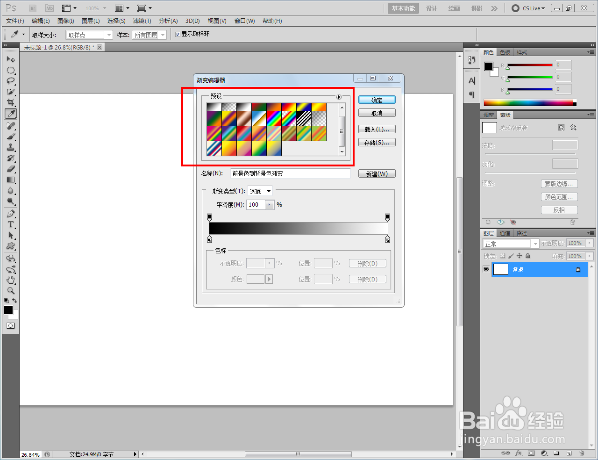The height and width of the screenshot is (460, 598).
Task: Select the Zoom tool in toolbox
Action: pyautogui.click(x=11, y=290)
